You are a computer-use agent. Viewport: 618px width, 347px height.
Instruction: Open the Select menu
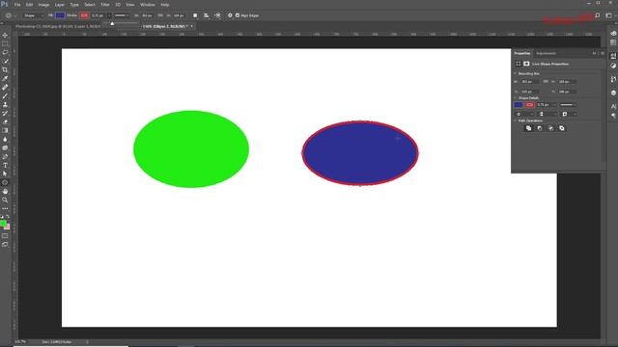coord(90,5)
